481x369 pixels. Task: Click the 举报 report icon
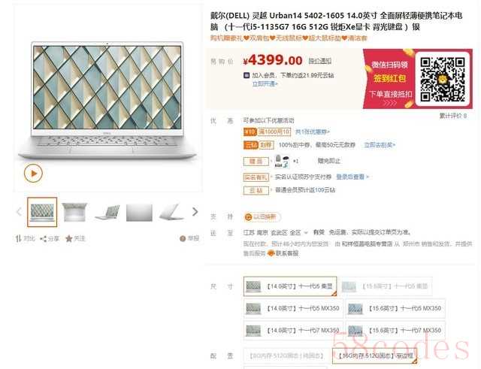(x=183, y=238)
